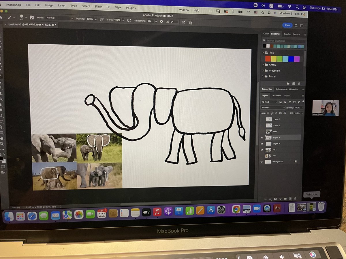This screenshot has height=259, width=346.
Task: Switch to the Channels tab
Action: pyautogui.click(x=276, y=96)
